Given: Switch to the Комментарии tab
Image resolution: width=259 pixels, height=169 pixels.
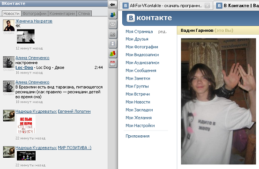Looking at the screenshot, I should point(62,14).
